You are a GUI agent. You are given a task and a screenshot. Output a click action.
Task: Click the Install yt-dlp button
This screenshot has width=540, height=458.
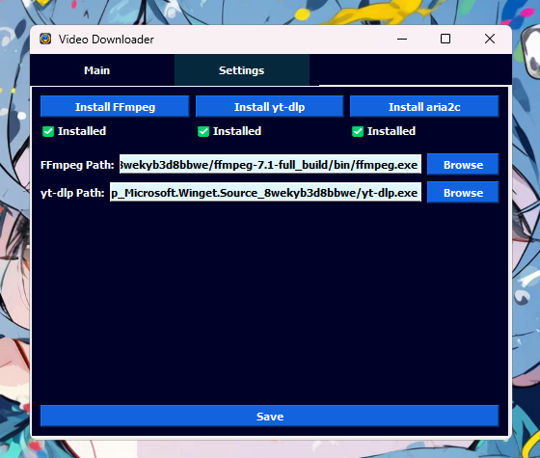(x=269, y=107)
